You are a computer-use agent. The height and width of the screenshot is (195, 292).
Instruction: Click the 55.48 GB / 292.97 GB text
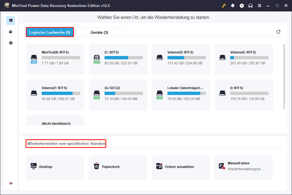click(x=58, y=98)
